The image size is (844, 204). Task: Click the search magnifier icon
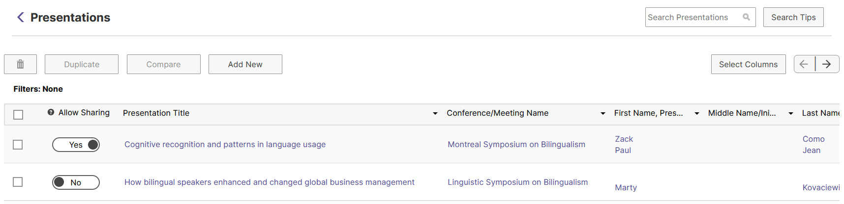[746, 17]
